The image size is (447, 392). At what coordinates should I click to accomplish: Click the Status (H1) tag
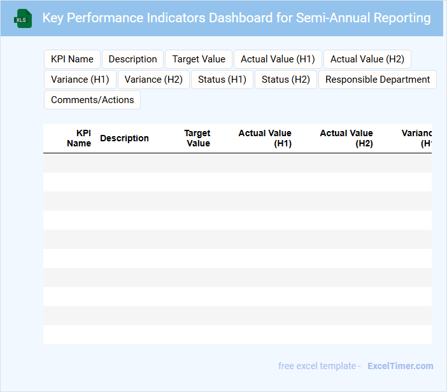click(x=222, y=80)
